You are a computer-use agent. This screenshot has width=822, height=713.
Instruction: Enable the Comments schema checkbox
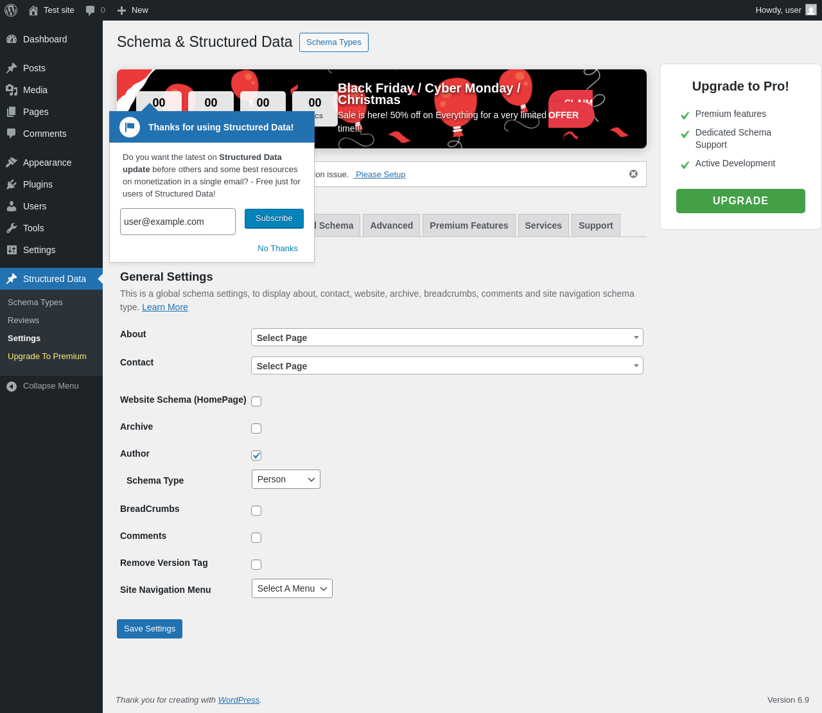[256, 538]
